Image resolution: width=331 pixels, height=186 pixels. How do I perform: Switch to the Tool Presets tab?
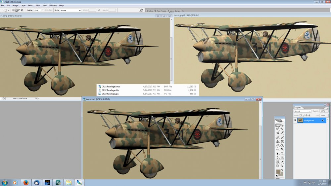pos(161,11)
